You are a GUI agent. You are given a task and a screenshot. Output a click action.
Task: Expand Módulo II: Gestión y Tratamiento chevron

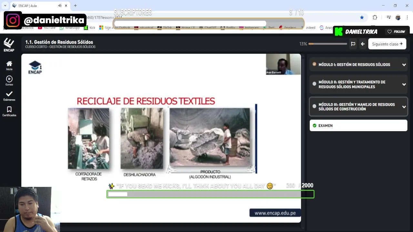[404, 84]
